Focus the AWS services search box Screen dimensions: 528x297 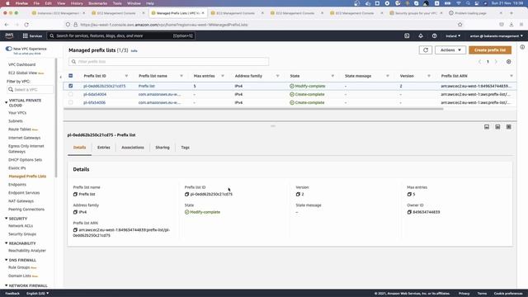coord(121,35)
